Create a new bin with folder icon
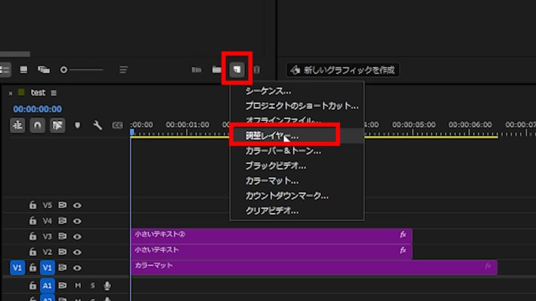The image size is (536, 301). (217, 70)
